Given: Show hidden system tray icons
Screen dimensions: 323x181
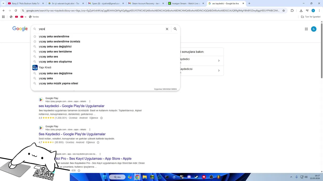Looking at the screenshot, I should 291,177.
